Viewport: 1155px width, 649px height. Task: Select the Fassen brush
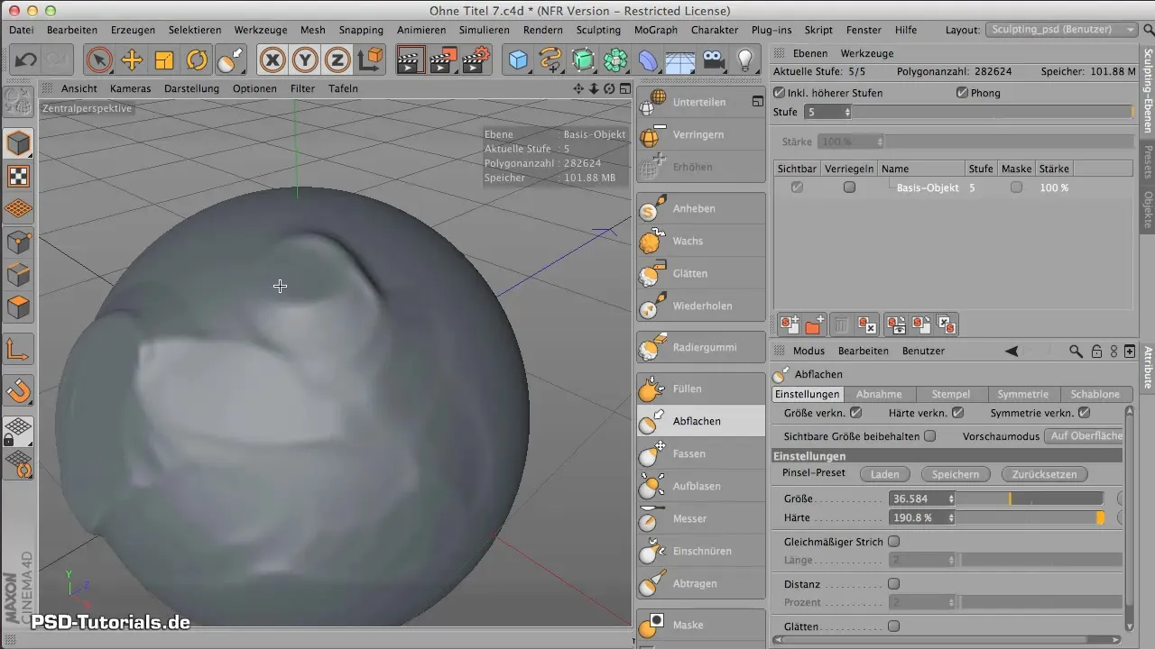[700, 453]
